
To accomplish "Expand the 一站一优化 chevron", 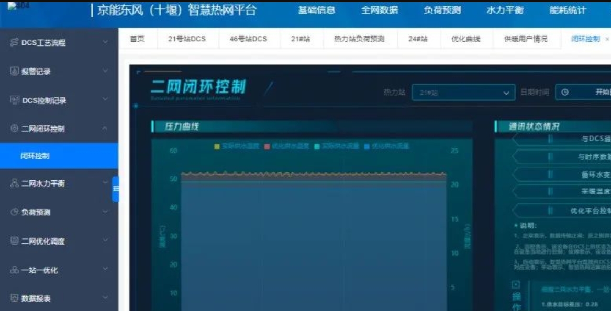I will point(105,270).
